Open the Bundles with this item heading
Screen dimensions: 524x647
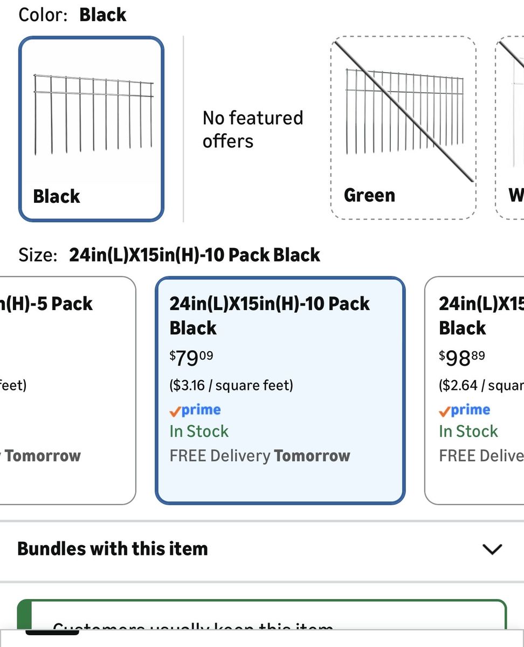(113, 549)
